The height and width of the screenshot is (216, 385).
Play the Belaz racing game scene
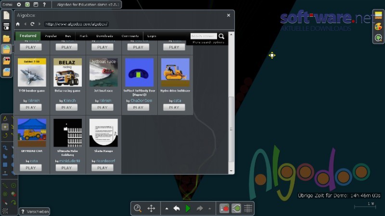click(x=66, y=107)
